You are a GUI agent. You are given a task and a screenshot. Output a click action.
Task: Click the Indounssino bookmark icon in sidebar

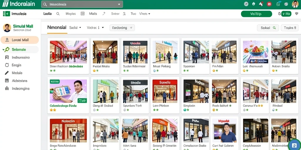[x=7, y=57]
